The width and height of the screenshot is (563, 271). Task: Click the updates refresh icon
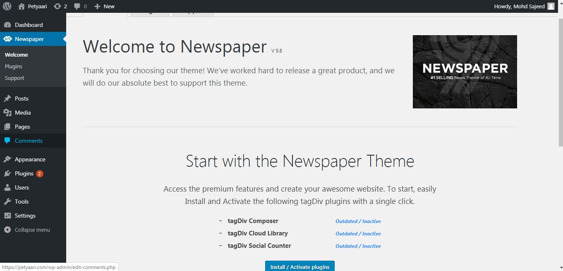point(57,6)
